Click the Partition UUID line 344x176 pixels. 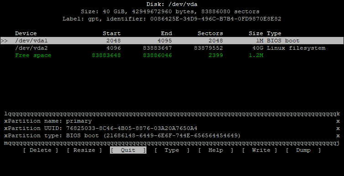[x=103, y=128]
